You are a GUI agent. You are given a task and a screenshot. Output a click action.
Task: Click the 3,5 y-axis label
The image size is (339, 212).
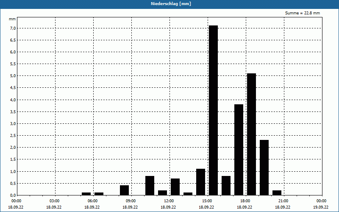coord(13,112)
